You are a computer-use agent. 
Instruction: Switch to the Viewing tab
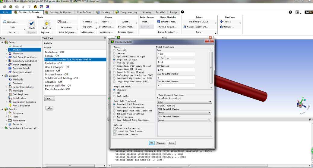[x=147, y=12]
